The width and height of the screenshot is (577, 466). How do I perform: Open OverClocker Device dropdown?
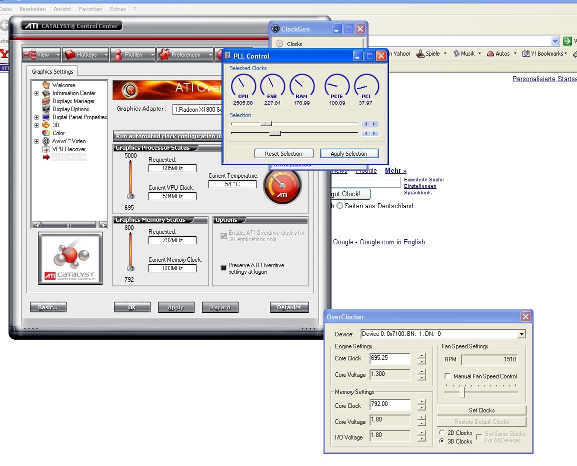(521, 334)
